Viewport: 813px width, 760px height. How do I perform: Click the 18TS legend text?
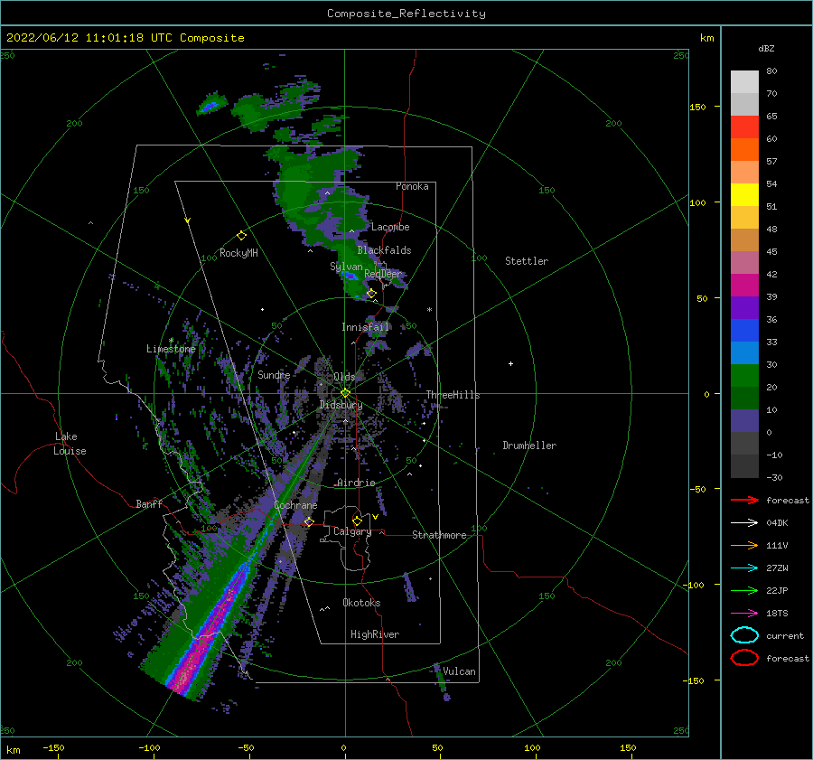click(777, 614)
